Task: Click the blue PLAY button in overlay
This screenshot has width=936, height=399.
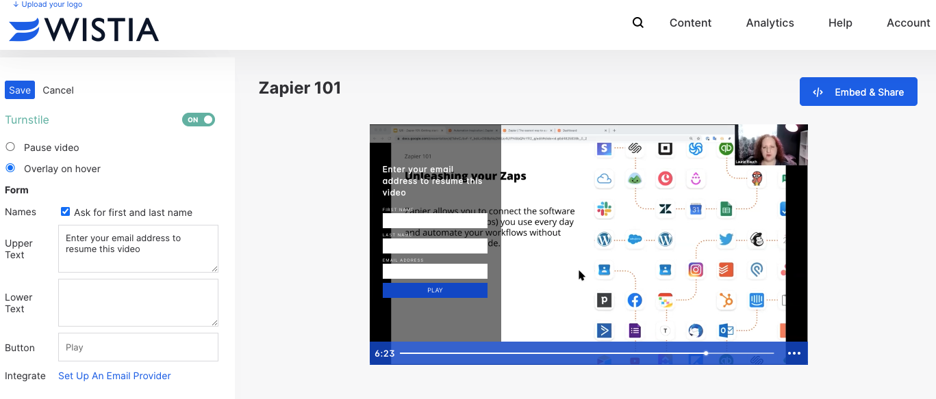Action: (x=435, y=290)
